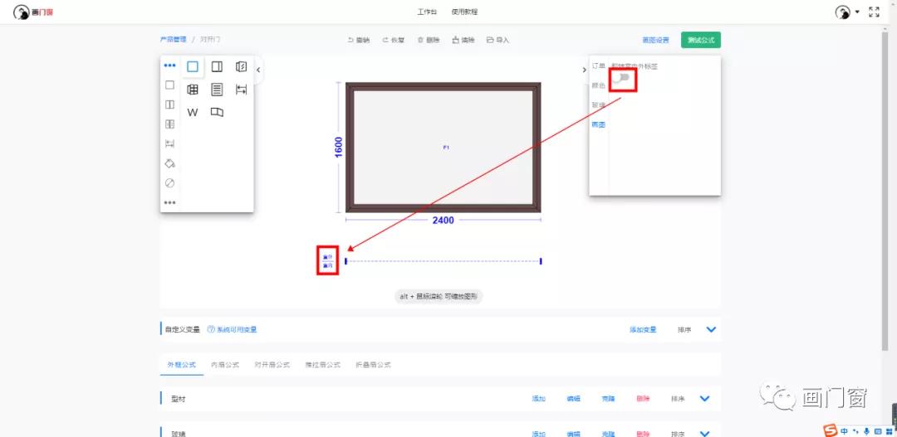The height and width of the screenshot is (437, 897).
Task: Collapse the left tool panel arrow
Action: (x=258, y=70)
